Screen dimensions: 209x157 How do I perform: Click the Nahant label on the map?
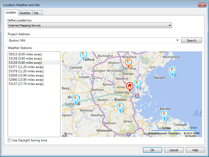159,78
